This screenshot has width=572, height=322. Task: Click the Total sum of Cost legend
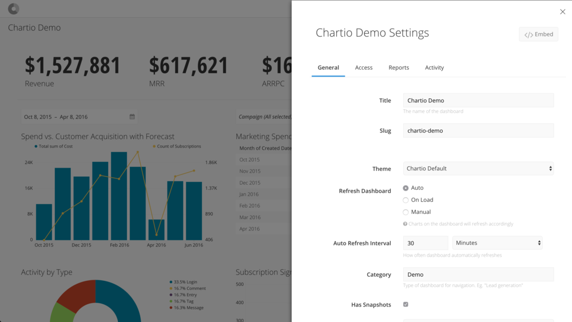(53, 146)
